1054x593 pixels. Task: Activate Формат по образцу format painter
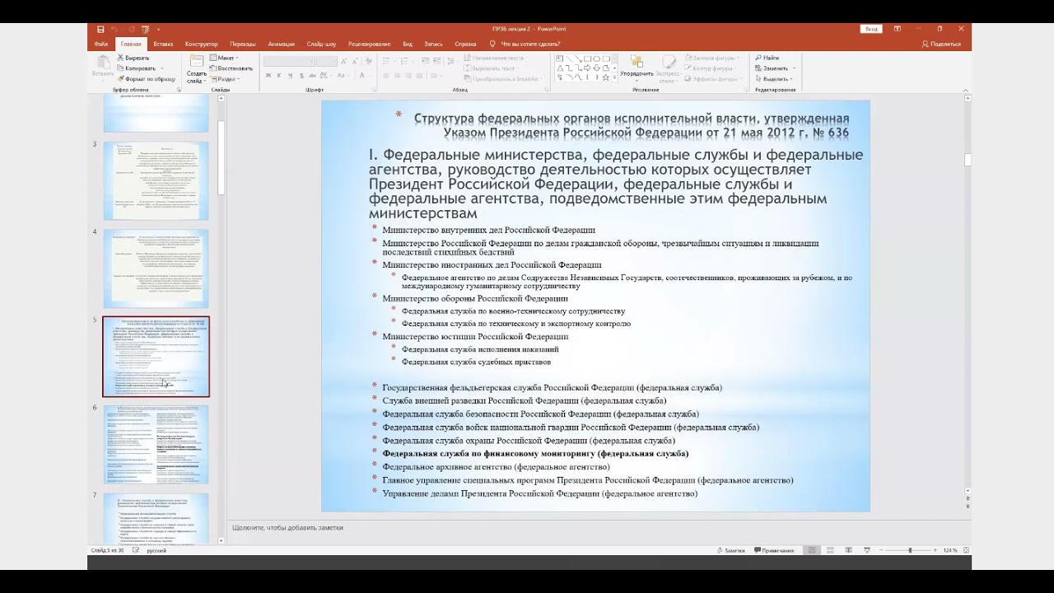coord(147,79)
